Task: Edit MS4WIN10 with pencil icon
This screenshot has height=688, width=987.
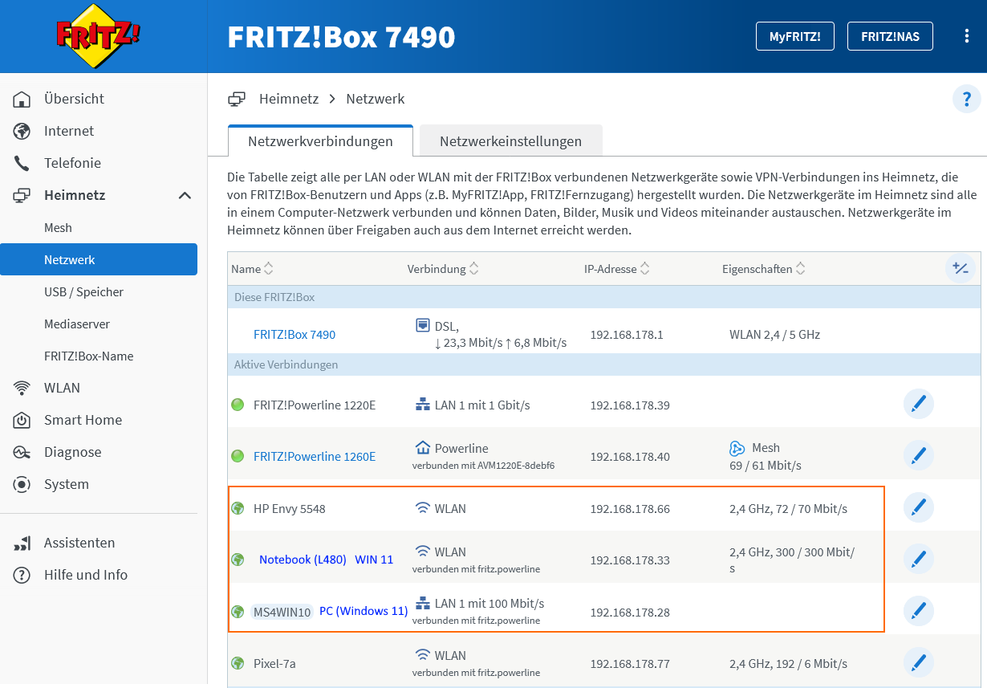Action: pyautogui.click(x=919, y=612)
